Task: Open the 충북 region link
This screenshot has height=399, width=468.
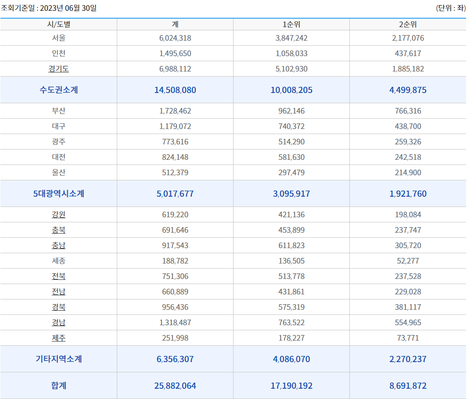Action: 58,229
